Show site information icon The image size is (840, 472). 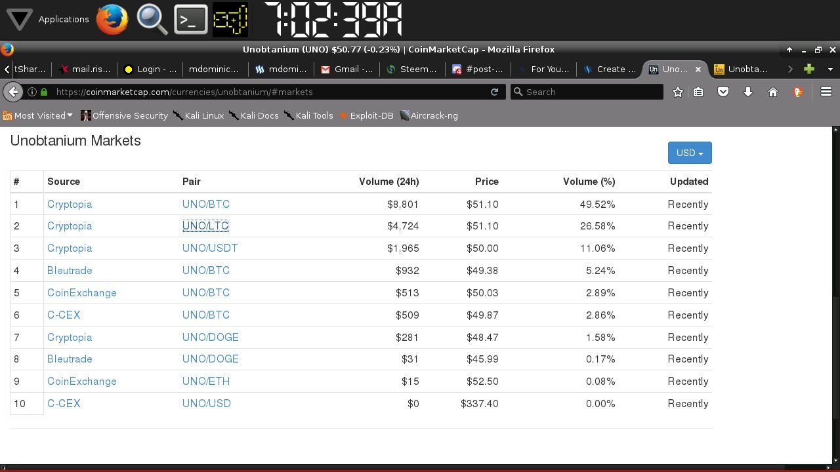point(32,92)
